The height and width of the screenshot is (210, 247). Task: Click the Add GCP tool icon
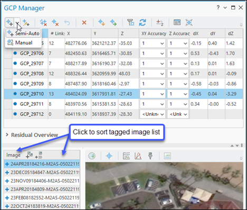9,23
